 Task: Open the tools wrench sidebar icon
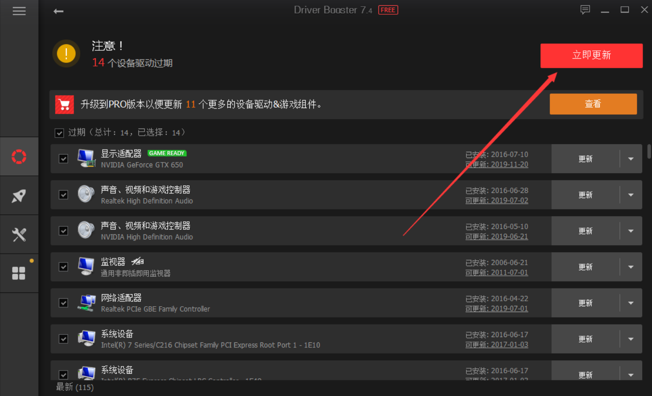pos(19,234)
